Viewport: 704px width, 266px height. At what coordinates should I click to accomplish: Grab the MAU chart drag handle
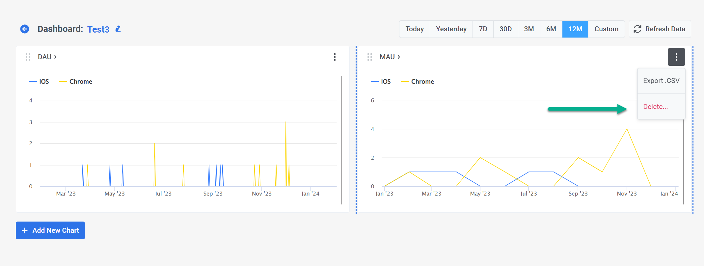370,57
